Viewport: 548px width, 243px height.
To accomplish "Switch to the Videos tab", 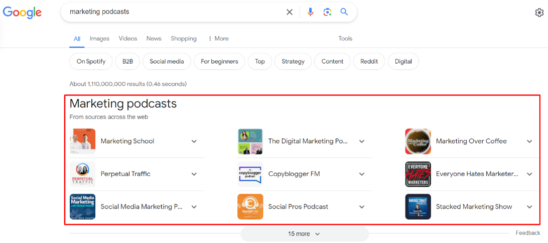I will [128, 38].
